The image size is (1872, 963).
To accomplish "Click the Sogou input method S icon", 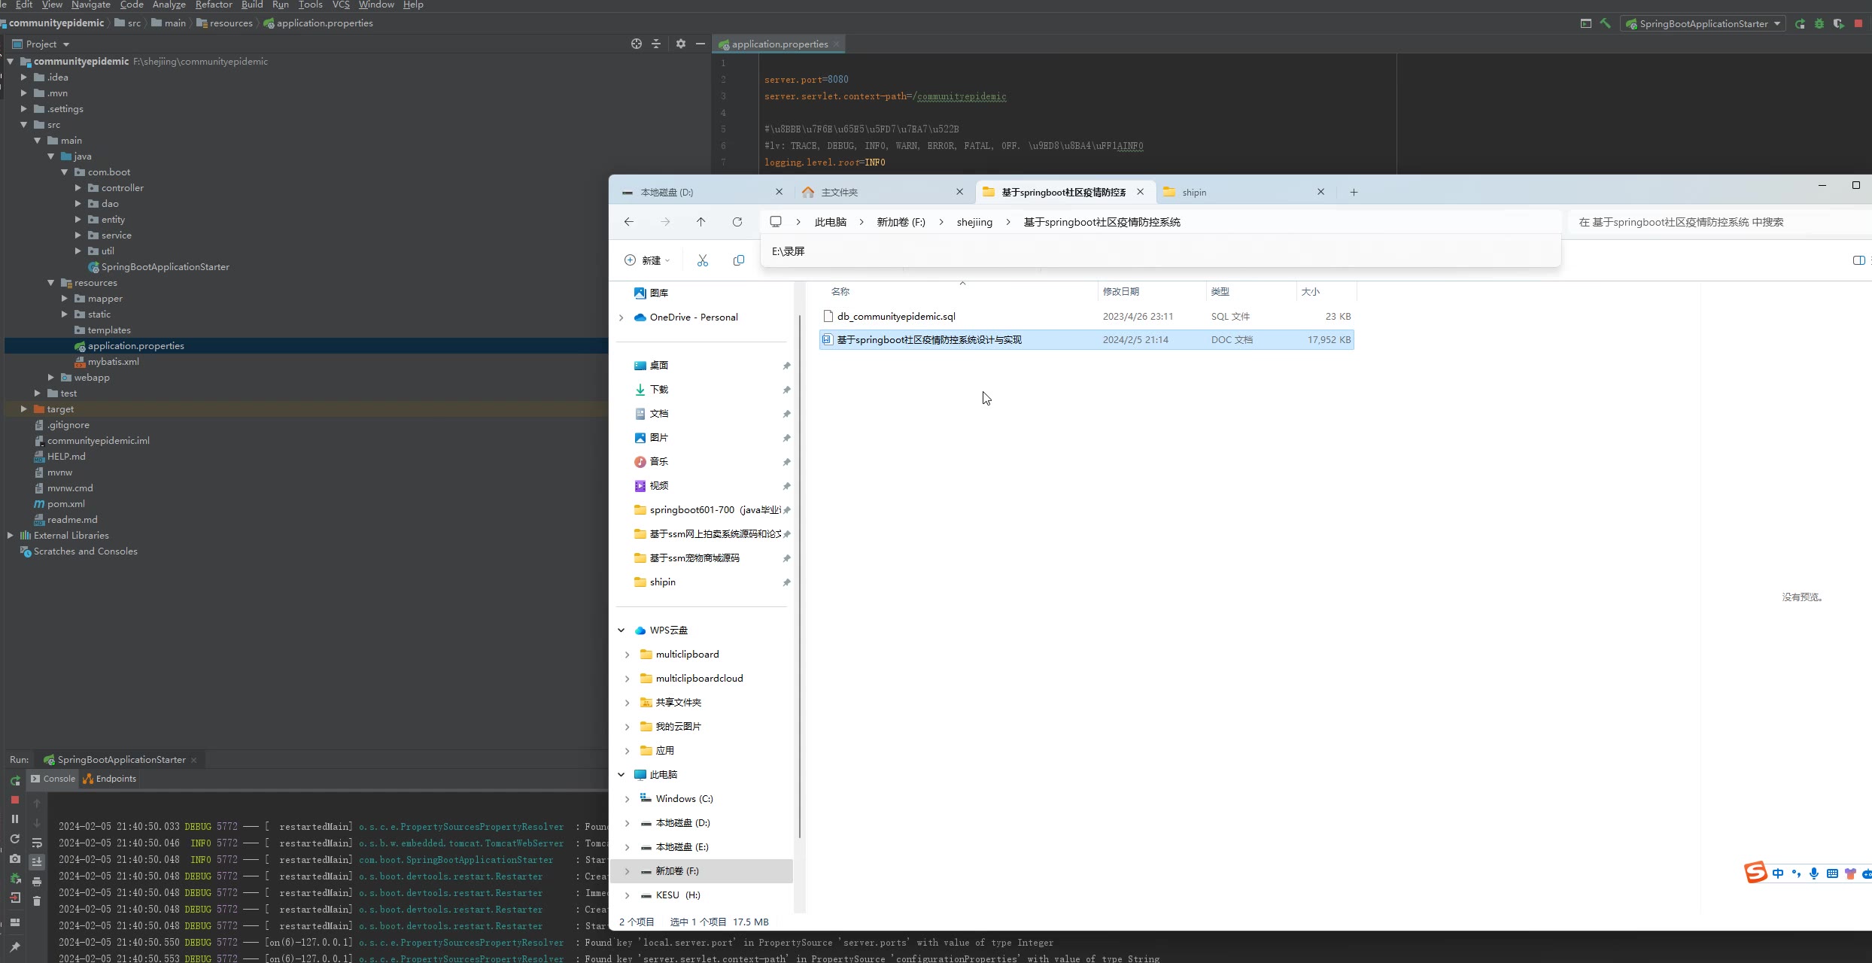I will point(1755,873).
